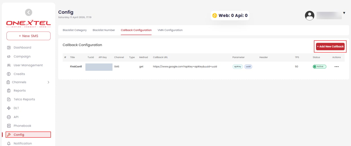Screen dimensions: 351x146
Task: Open the account dropdown arrow
Action: coord(344,13)
